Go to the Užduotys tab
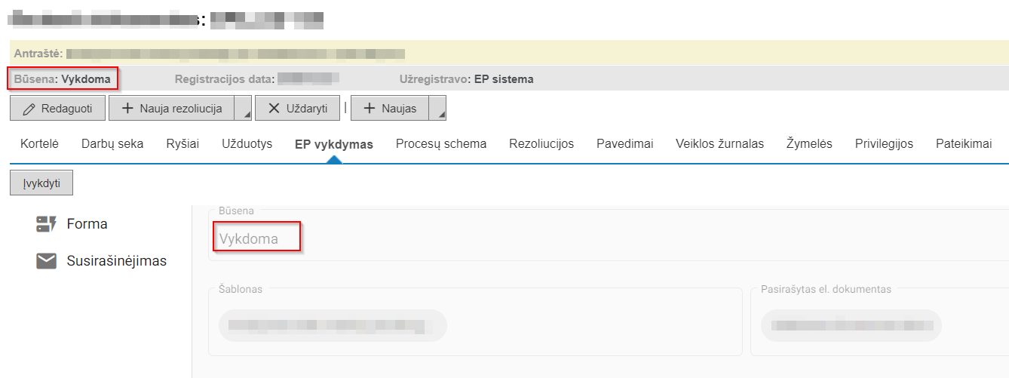The image size is (1009, 378). (247, 143)
